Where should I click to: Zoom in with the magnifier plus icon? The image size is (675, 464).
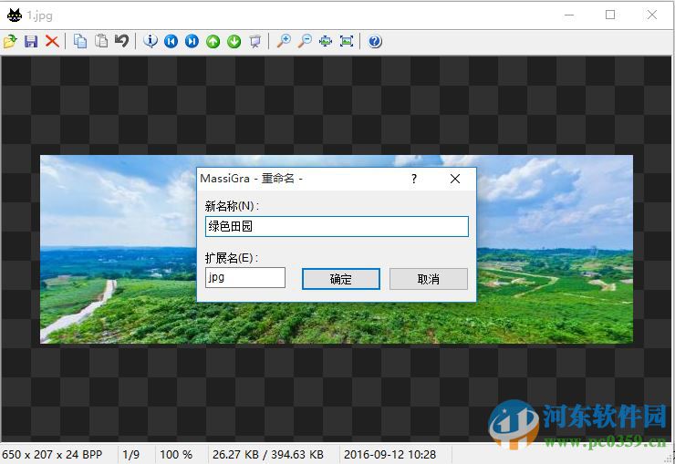pos(284,41)
